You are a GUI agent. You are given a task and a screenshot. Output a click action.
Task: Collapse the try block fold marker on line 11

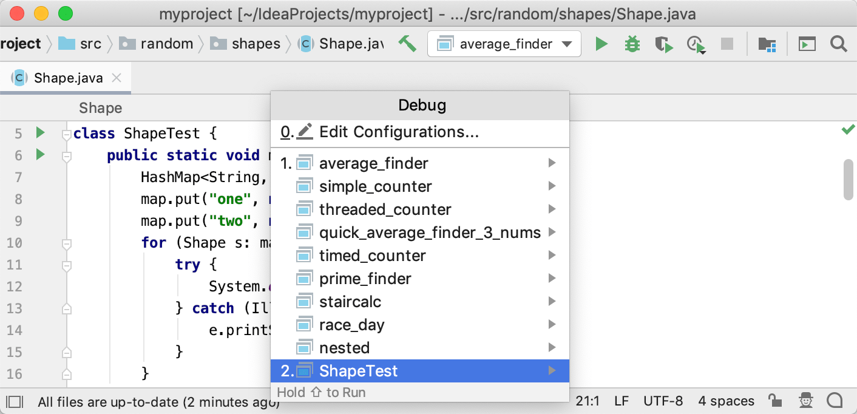pos(67,266)
